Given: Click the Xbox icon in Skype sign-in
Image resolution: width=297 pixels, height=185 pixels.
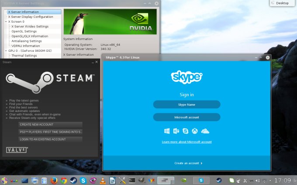Looking at the screenshot, I should [x=195, y=131].
